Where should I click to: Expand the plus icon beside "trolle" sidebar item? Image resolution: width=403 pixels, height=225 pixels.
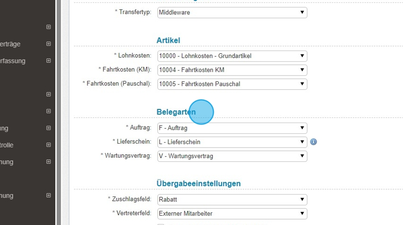[x=48, y=145]
